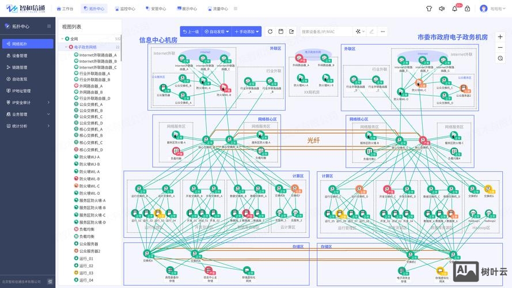Expand the IP安全审计 sidebar menu
The width and height of the screenshot is (512, 288).
pos(26,103)
